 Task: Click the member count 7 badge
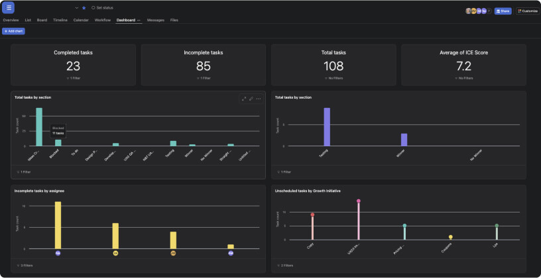(x=489, y=11)
